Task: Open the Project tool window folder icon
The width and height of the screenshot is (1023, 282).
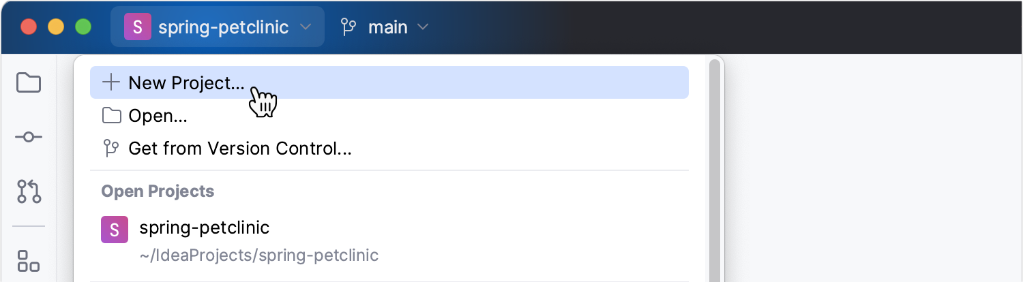Action: [29, 83]
